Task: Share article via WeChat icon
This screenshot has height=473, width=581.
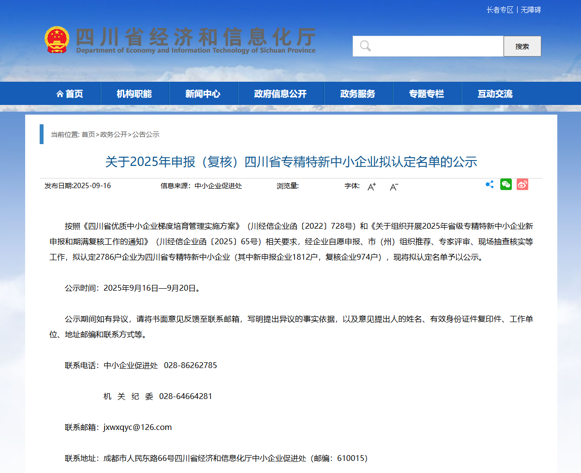Action: [x=506, y=184]
